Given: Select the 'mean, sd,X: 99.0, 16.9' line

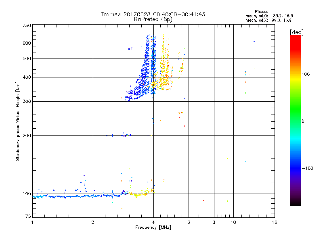Looking at the screenshot, I should 268,20.
